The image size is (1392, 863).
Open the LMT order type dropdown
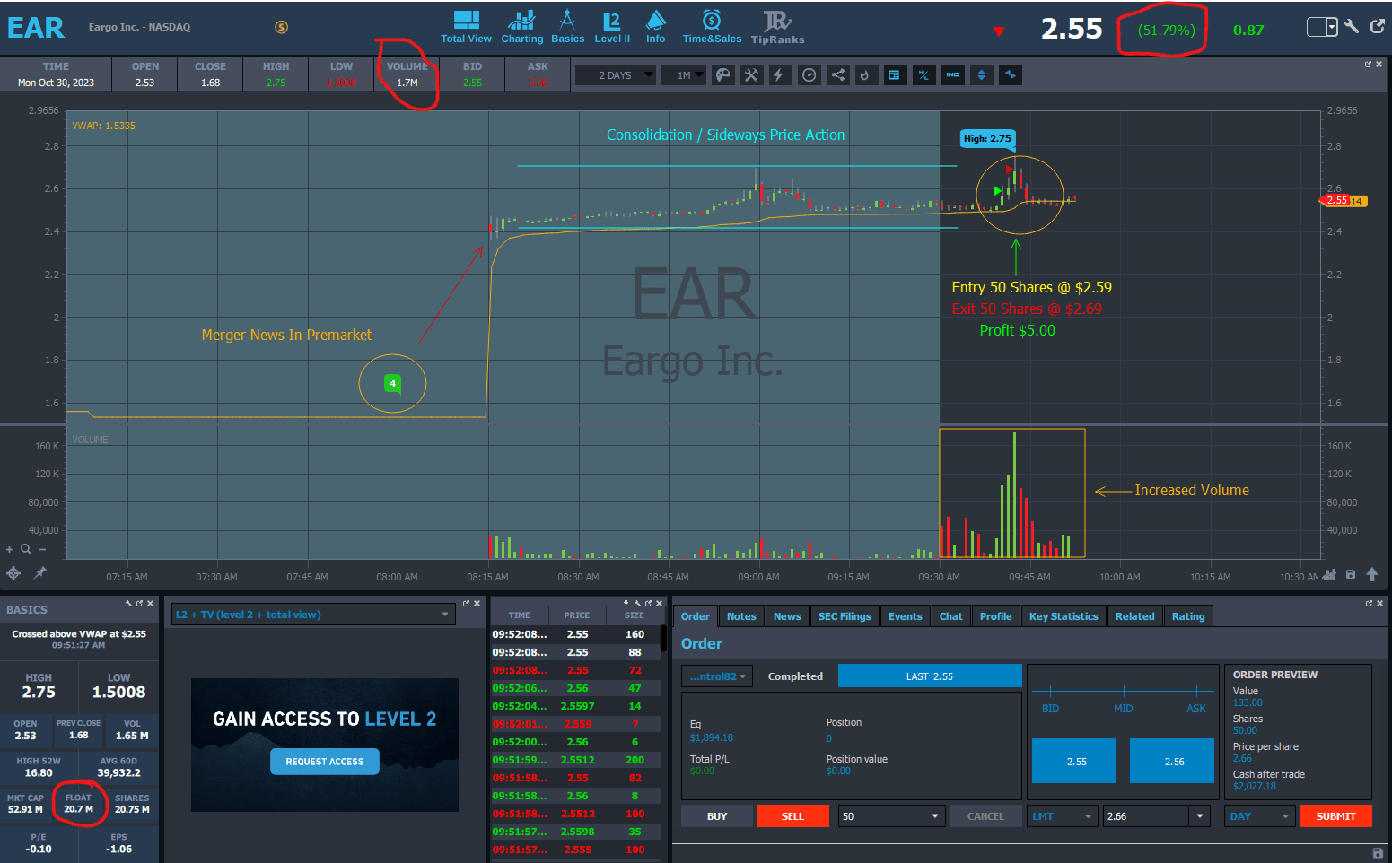[1064, 816]
